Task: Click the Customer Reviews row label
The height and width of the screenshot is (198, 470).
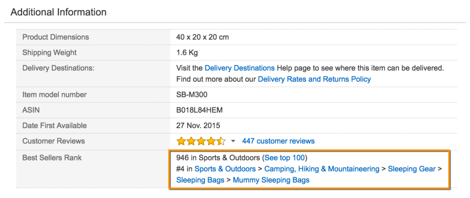Action: [54, 141]
